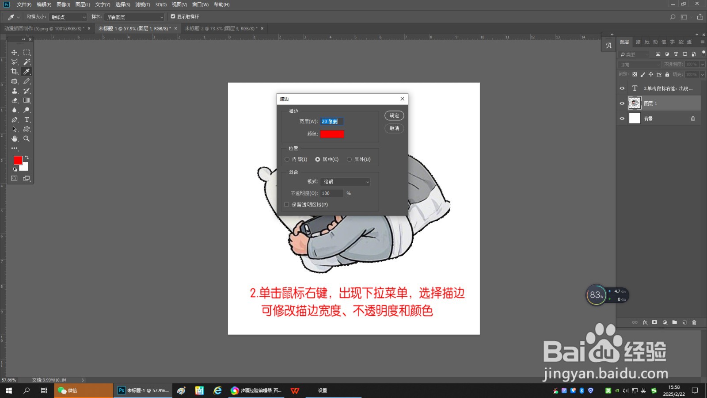Hide the 背景 layer

[622, 118]
